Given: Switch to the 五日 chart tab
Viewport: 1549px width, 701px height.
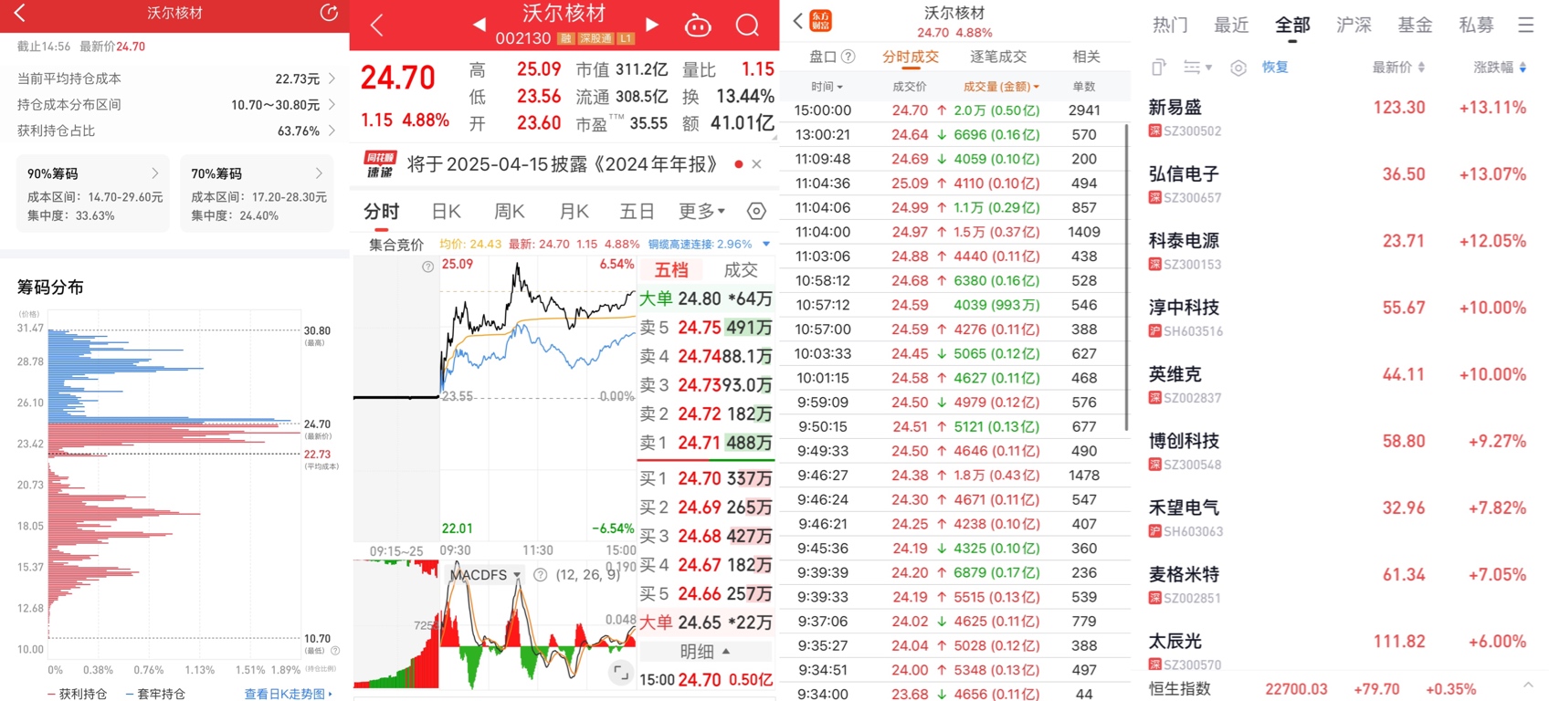Looking at the screenshot, I should tap(637, 212).
